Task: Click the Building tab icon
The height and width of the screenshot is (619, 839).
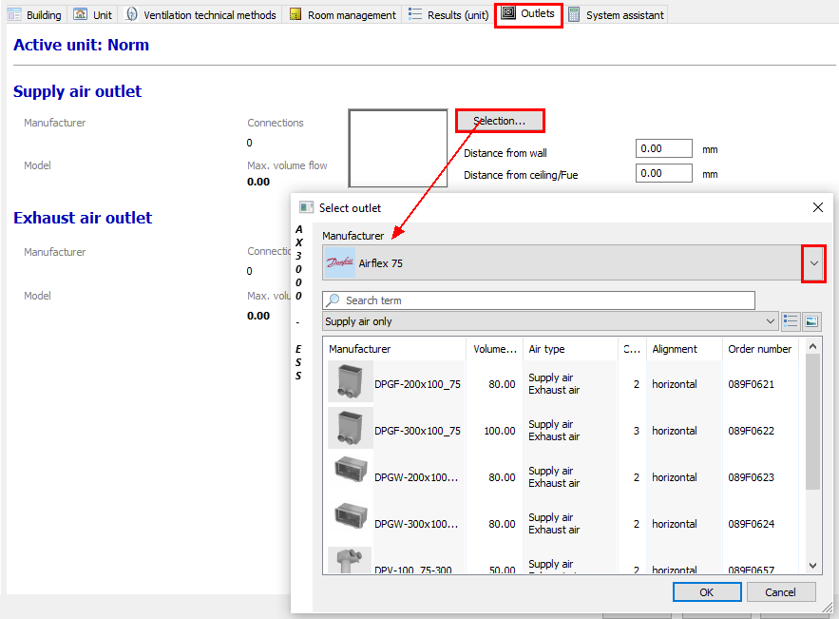Action: [14, 14]
